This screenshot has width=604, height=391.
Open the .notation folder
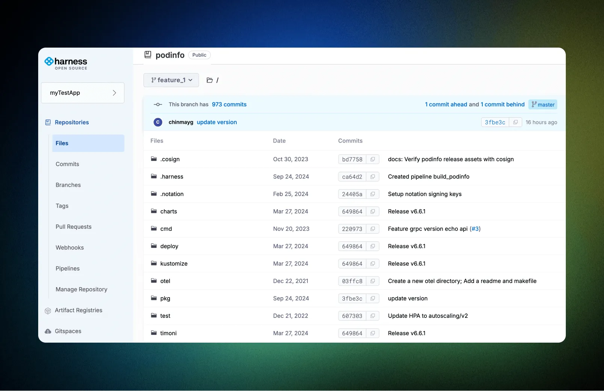[x=172, y=194]
